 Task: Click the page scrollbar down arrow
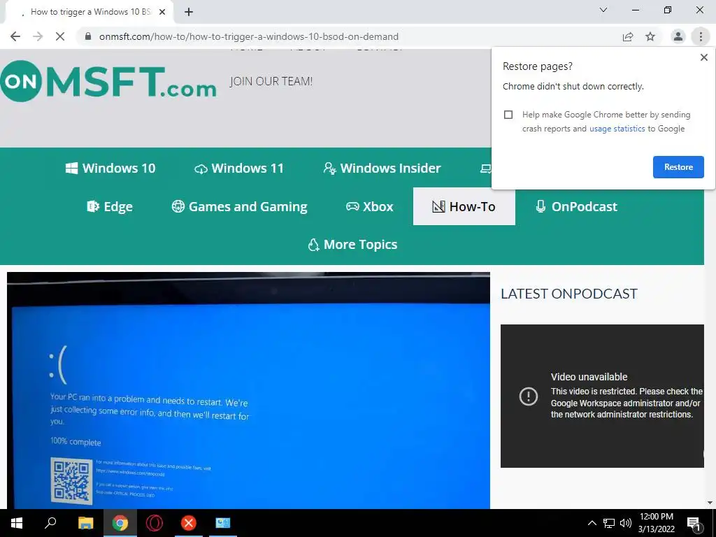click(710, 503)
